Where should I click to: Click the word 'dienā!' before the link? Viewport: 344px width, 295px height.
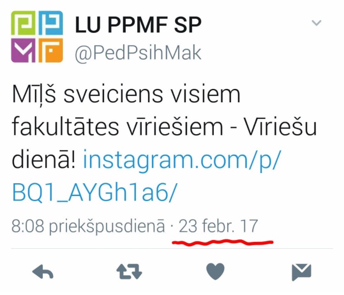click(x=44, y=159)
